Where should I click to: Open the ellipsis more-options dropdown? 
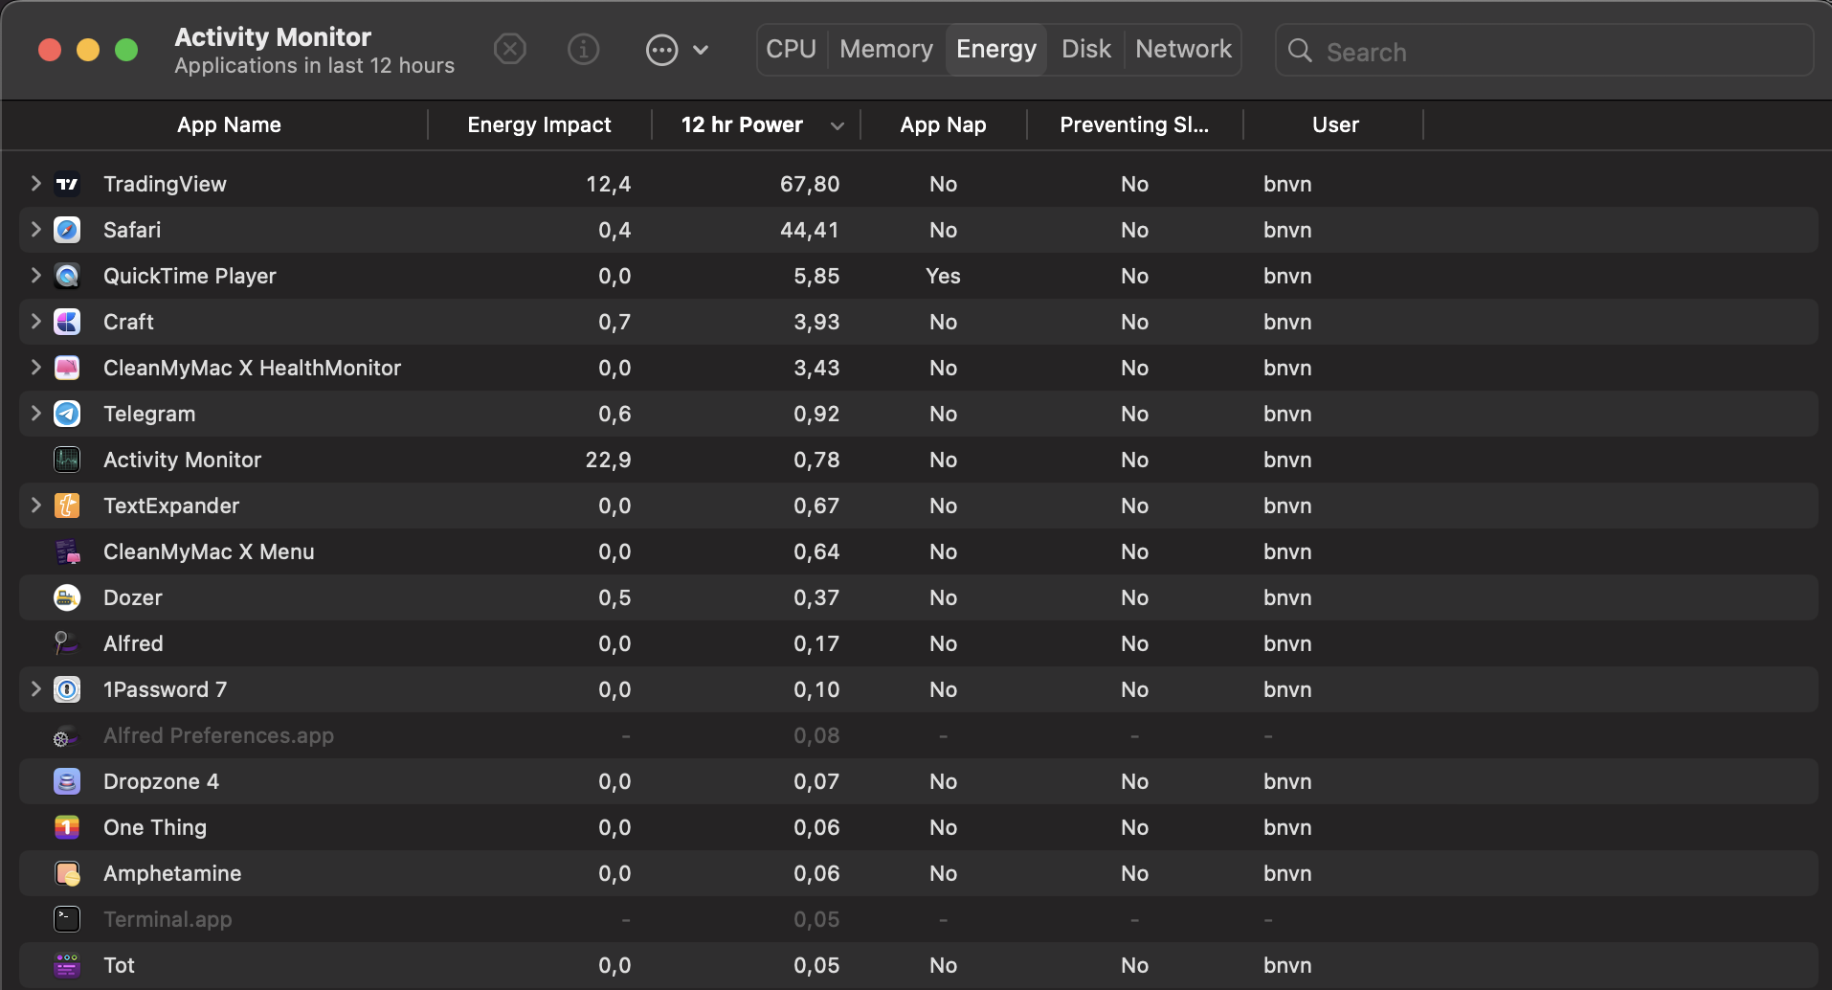coord(677,50)
